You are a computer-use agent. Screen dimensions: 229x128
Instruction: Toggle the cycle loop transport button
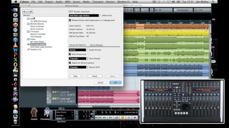pyautogui.click(x=117, y=118)
